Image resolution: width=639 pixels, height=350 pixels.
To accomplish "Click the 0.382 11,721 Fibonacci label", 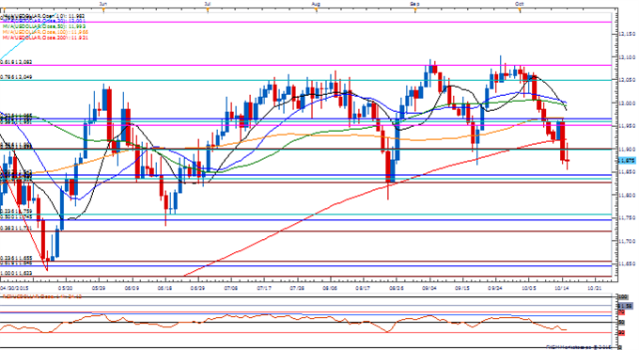I will [x=16, y=229].
